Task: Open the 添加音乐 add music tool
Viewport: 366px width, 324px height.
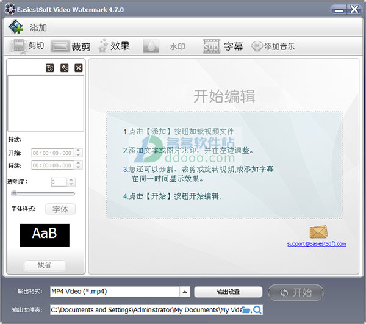Action: click(x=273, y=46)
